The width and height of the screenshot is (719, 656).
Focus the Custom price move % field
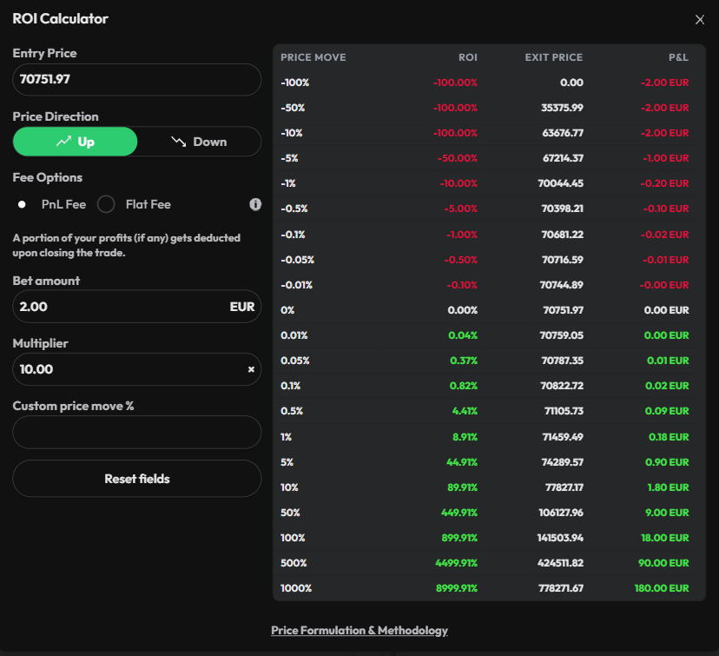pyautogui.click(x=136, y=432)
